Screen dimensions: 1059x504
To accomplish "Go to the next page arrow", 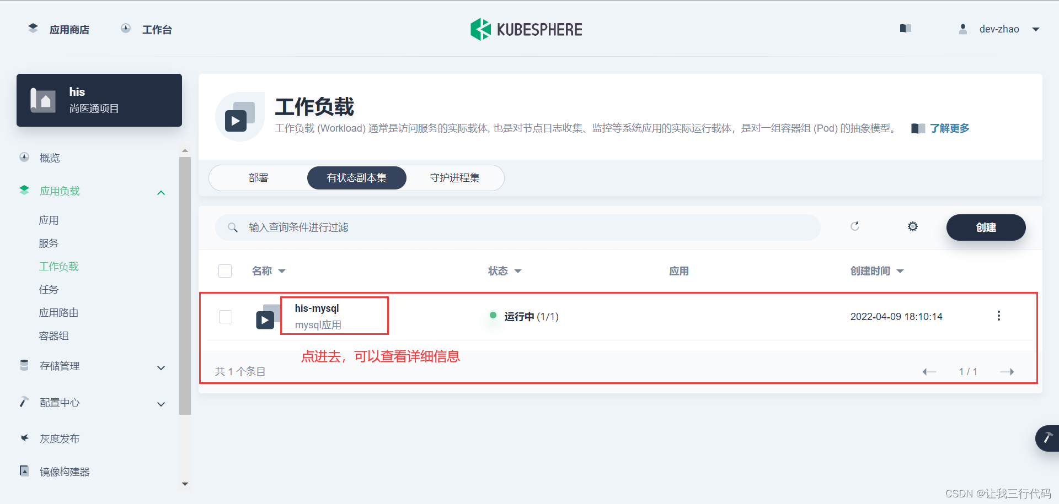I will pos(1007,372).
